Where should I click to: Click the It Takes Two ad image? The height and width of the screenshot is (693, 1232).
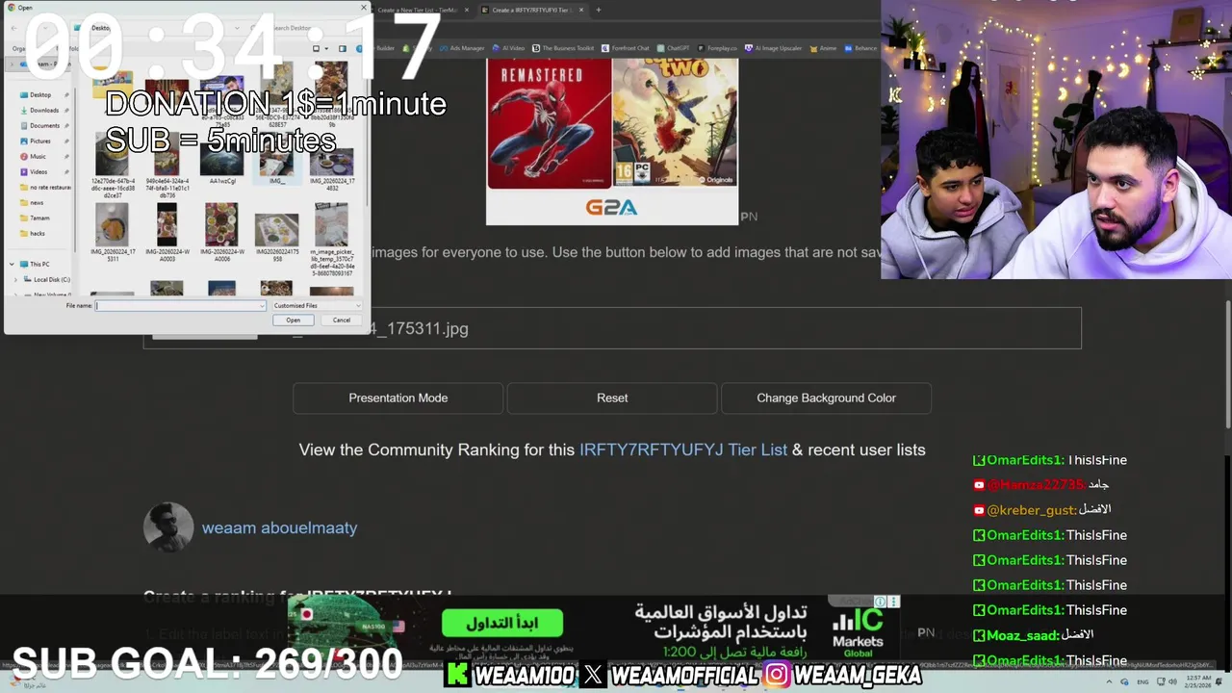pyautogui.click(x=675, y=123)
